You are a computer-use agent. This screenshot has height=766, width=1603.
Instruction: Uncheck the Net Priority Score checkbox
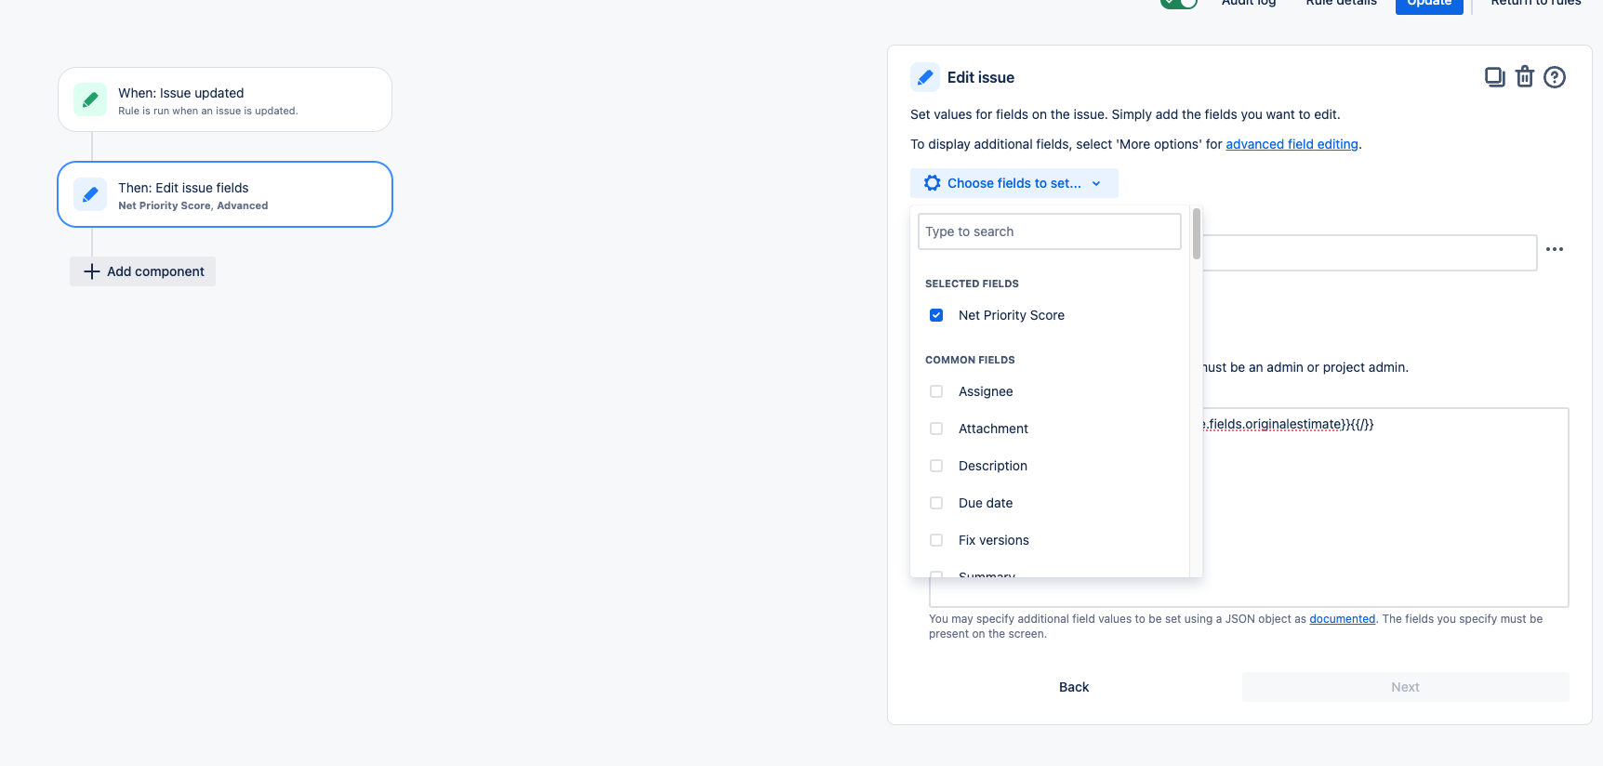pos(936,315)
